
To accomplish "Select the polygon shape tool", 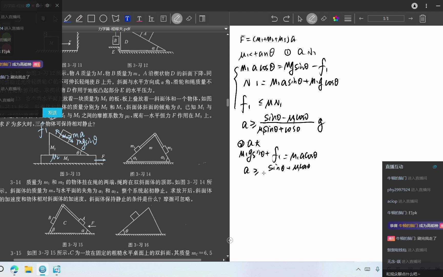I will click(115, 18).
